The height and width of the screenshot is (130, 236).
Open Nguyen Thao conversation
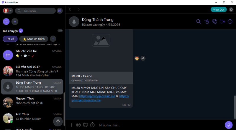[32, 102]
